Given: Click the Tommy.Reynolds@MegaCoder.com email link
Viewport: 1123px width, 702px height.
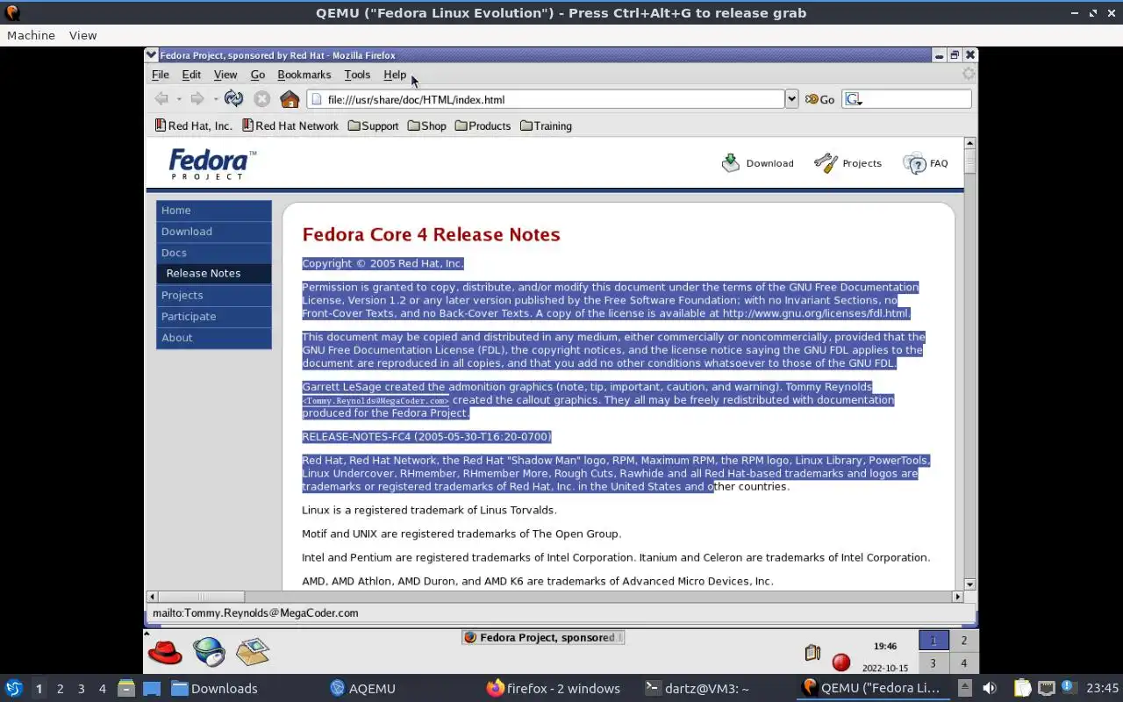Looking at the screenshot, I should point(376,401).
